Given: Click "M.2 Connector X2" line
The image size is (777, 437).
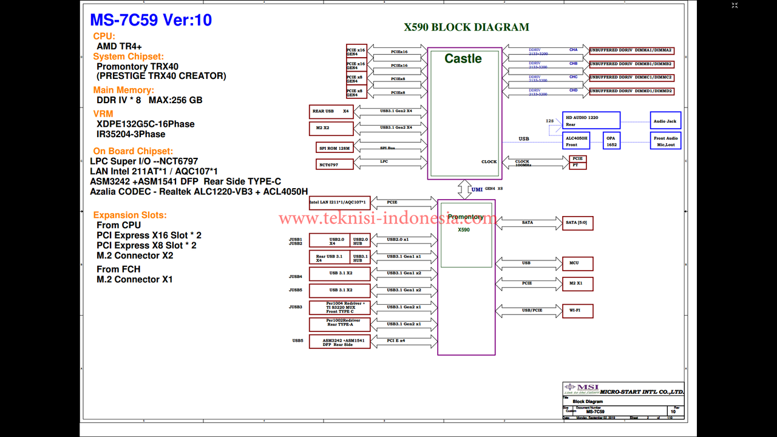Looking at the screenshot, I should click(135, 256).
